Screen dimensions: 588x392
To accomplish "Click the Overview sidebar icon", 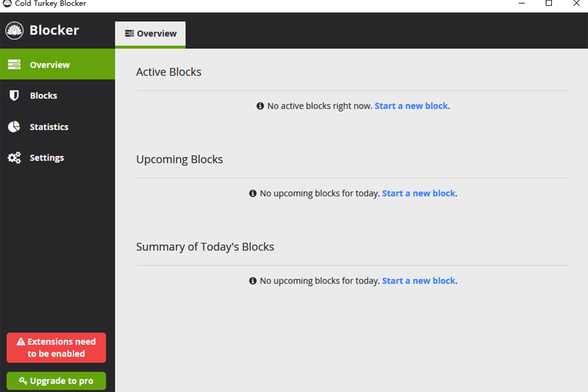I will (x=14, y=65).
